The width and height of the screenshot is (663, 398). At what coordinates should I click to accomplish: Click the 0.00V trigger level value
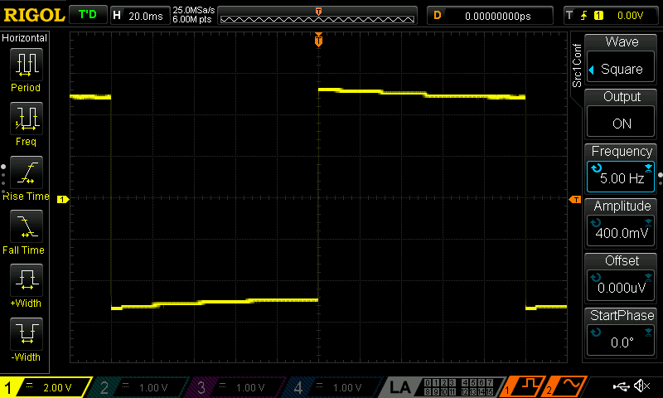point(630,16)
